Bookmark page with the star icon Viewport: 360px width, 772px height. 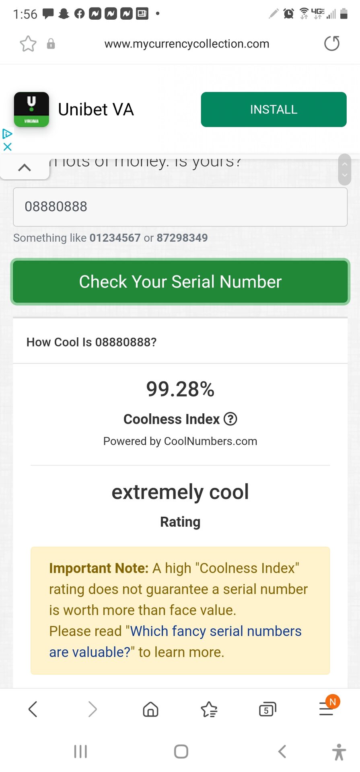click(x=28, y=44)
